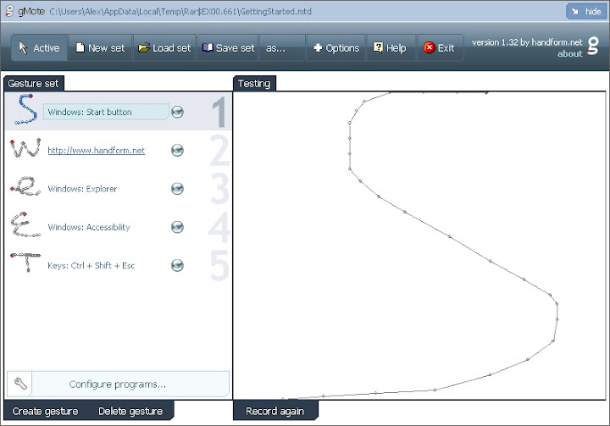Click Delete gesture

click(130, 412)
